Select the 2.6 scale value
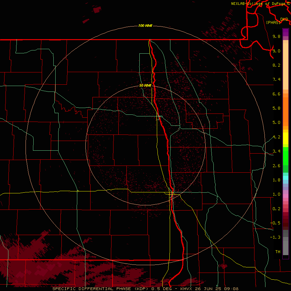 pyautogui.click(x=276, y=166)
